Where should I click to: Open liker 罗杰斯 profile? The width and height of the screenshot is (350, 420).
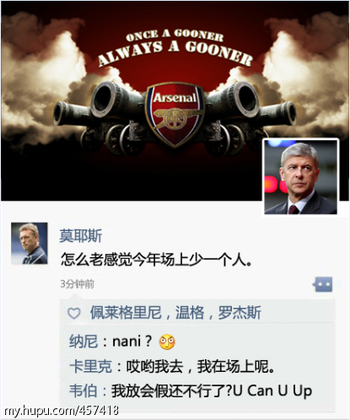coord(240,313)
